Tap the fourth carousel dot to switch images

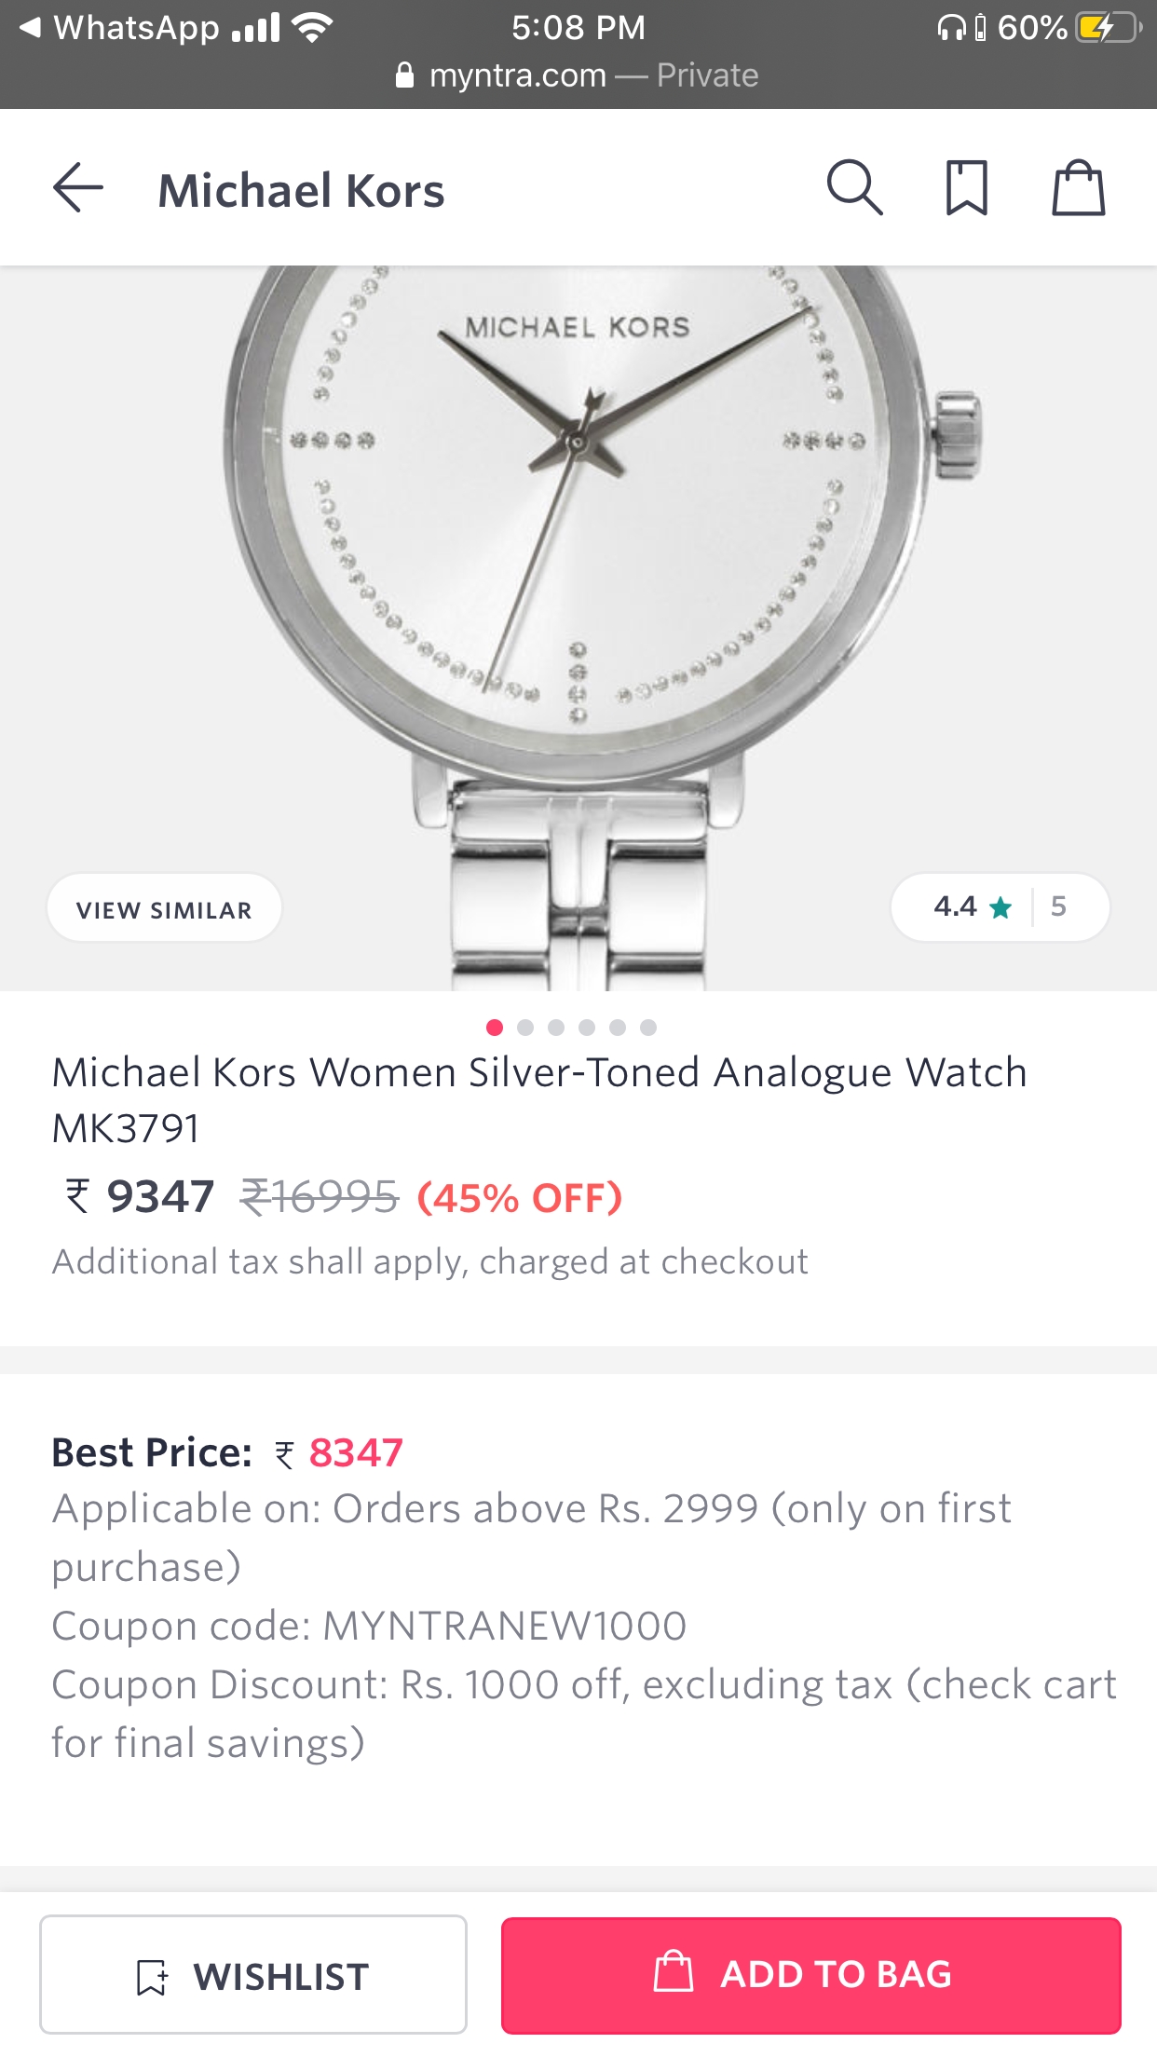587,1028
